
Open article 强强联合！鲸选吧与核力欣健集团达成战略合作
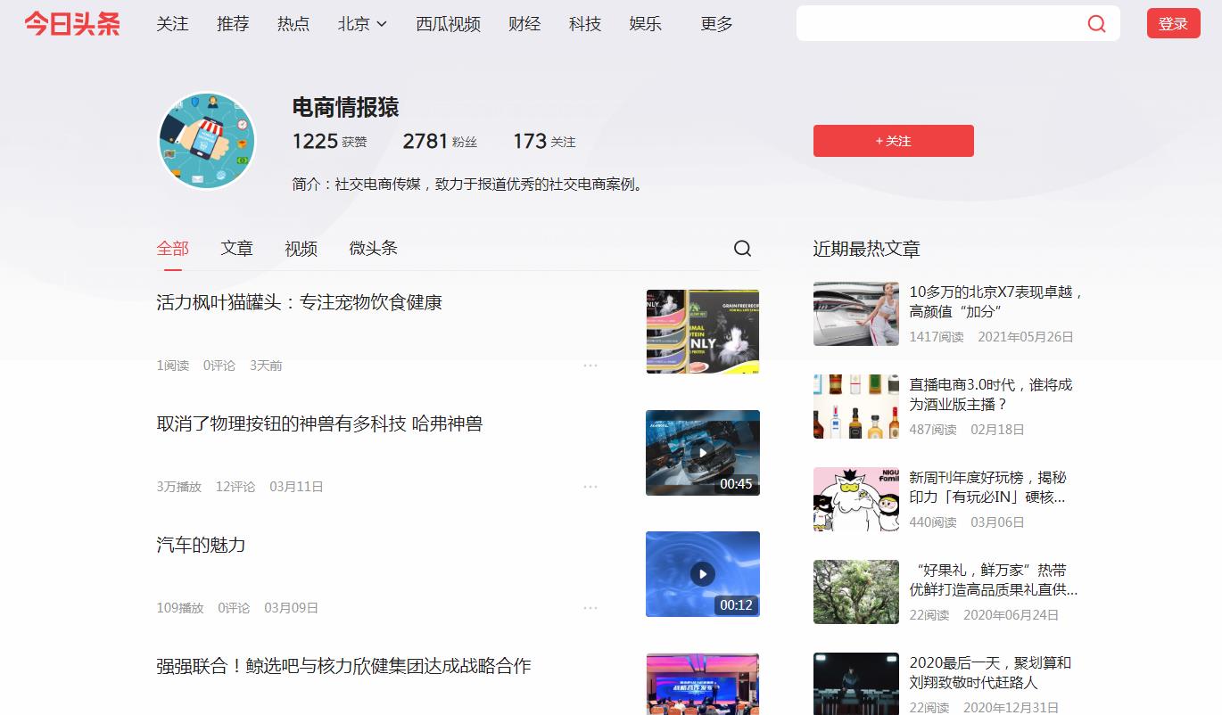[343, 666]
